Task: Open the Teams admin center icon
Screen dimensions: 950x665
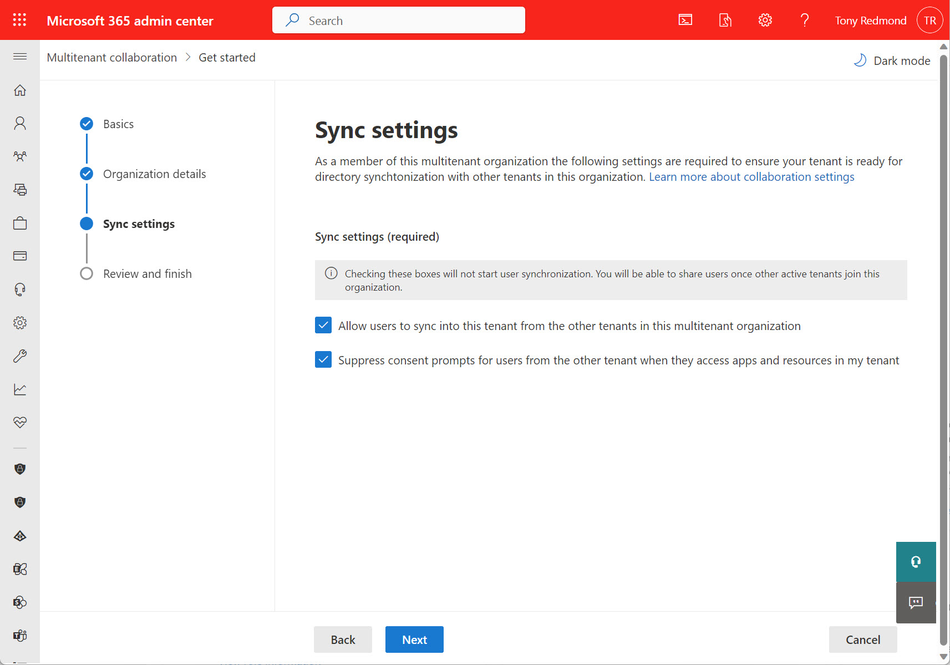Action: (x=20, y=636)
